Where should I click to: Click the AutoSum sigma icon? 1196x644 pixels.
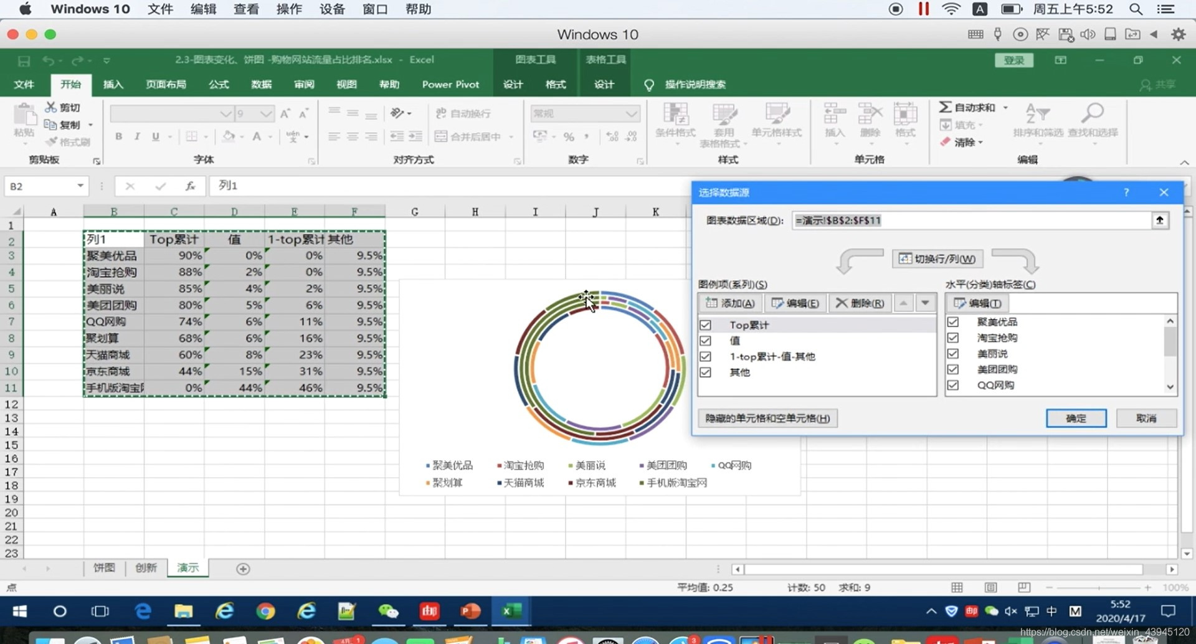[945, 107]
